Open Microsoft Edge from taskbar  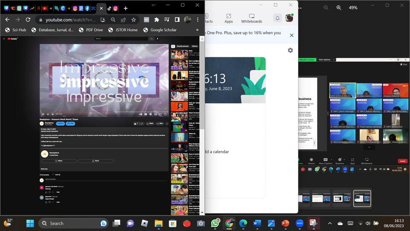[243, 223]
